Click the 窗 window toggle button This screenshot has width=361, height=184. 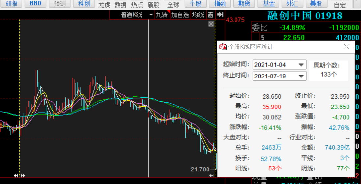click(210, 15)
